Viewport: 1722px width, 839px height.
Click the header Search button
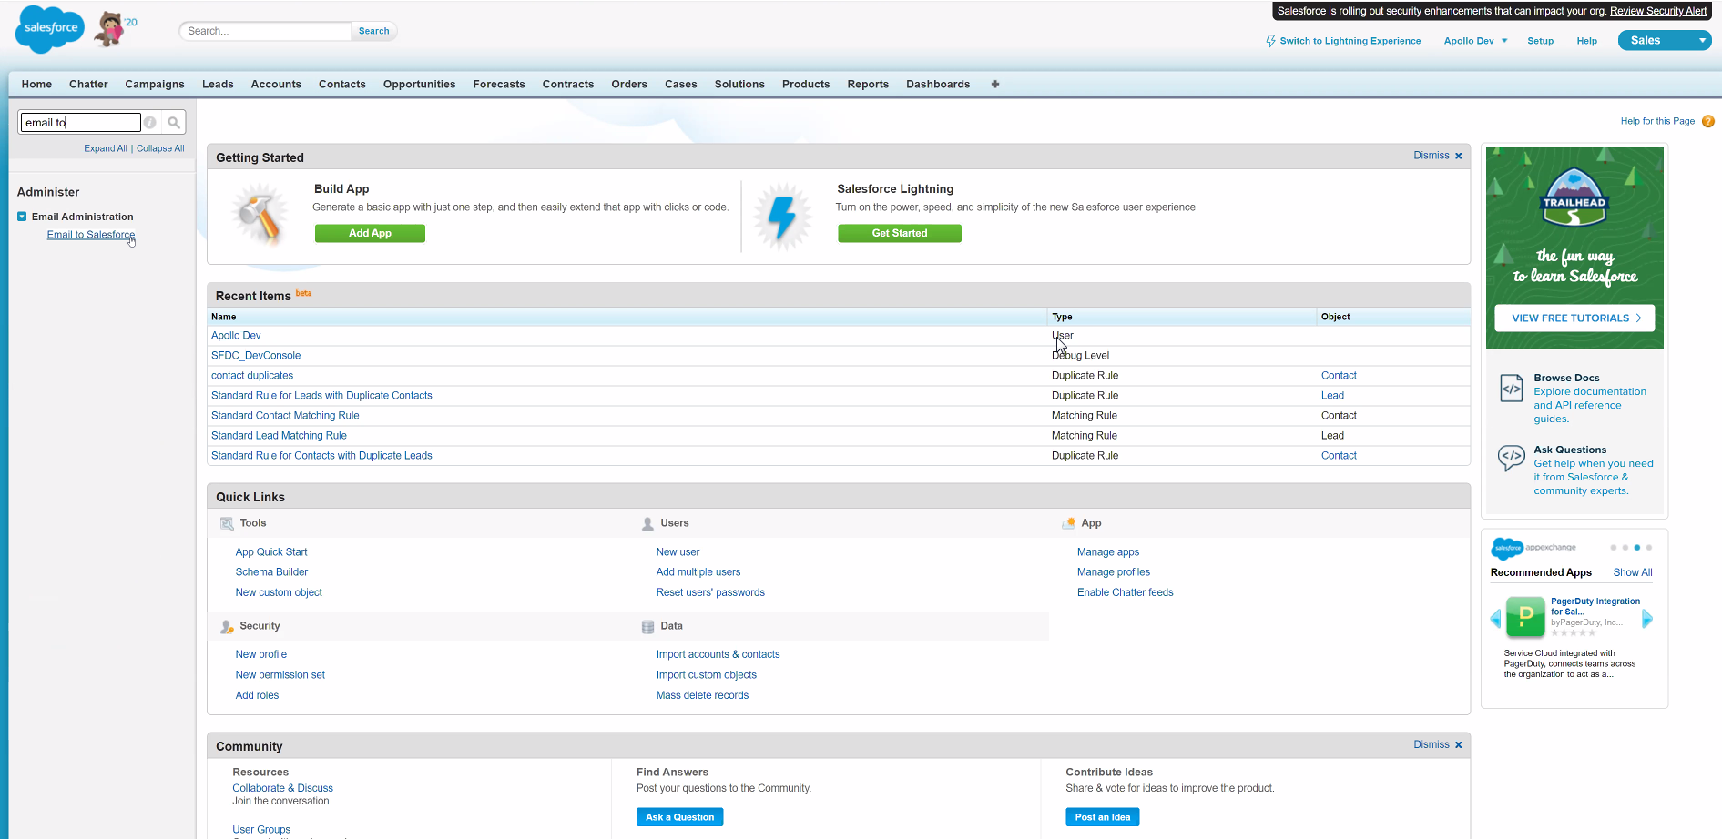point(374,31)
